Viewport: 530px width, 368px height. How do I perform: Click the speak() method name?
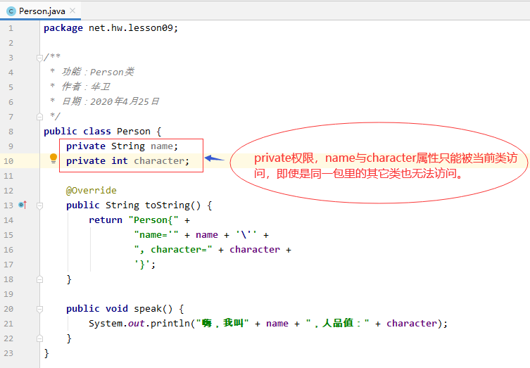coord(148,309)
